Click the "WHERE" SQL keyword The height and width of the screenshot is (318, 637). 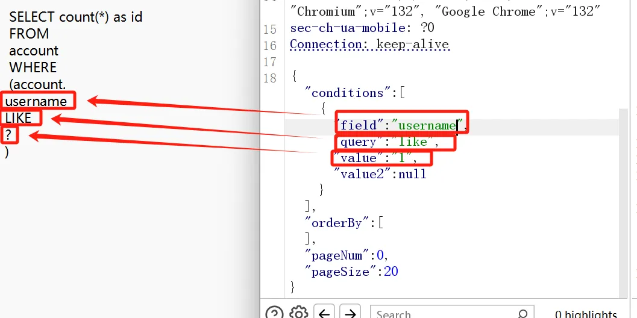33,67
